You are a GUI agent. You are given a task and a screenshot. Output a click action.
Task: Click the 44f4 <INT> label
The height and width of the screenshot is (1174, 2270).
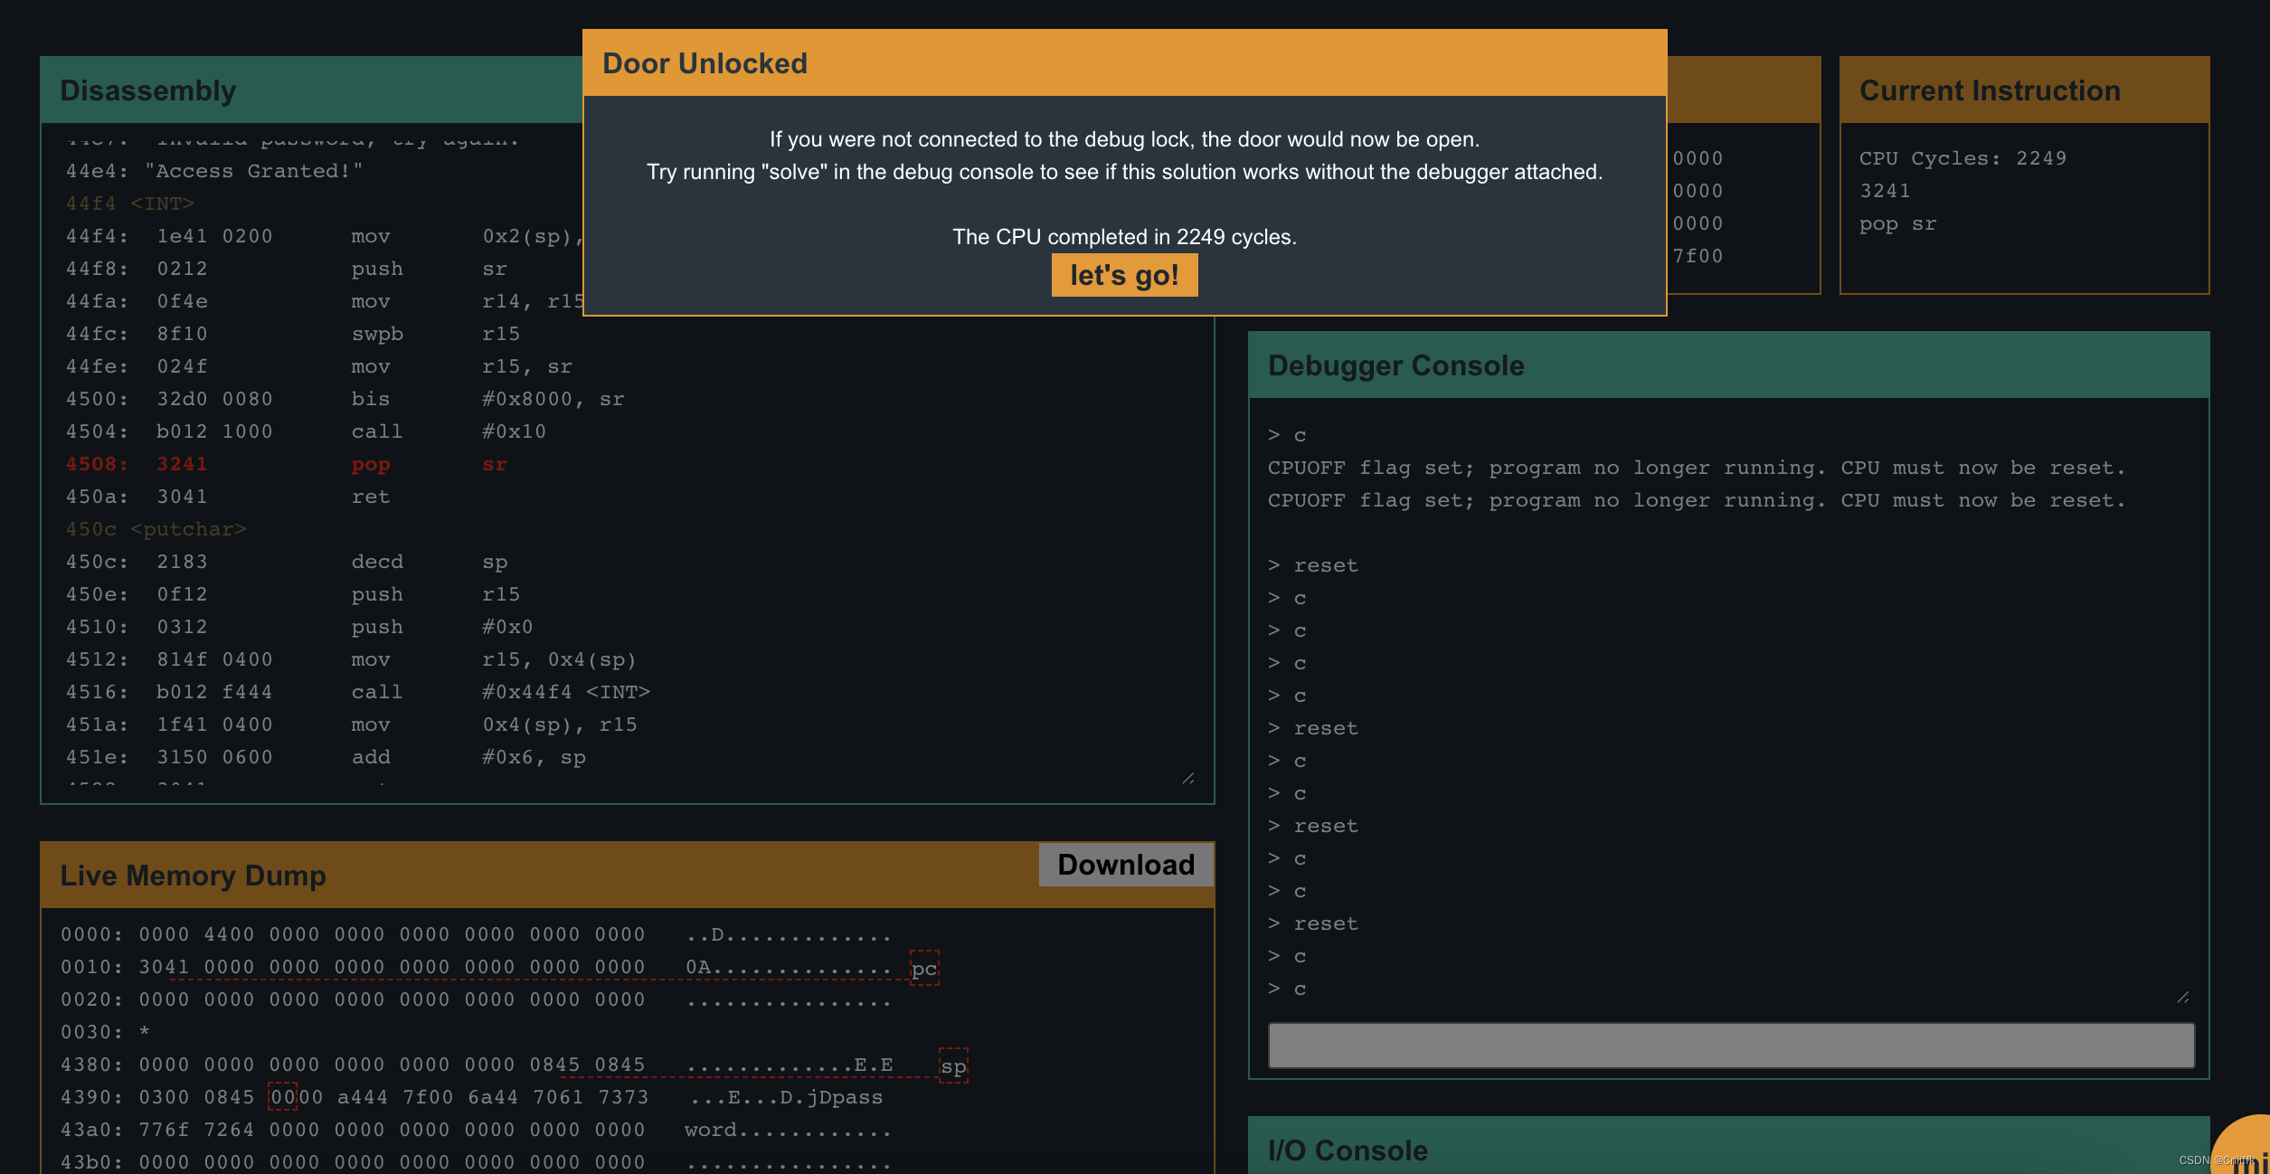point(130,204)
